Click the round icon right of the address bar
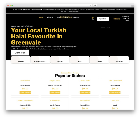The width and height of the screenshot is (140, 118). (95, 5)
